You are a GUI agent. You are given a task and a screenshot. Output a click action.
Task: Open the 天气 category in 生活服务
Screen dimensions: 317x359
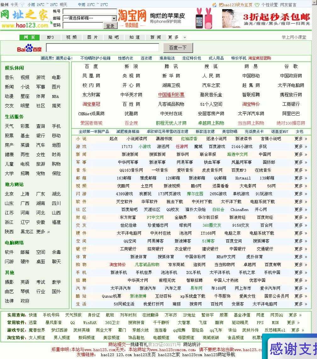(9, 126)
